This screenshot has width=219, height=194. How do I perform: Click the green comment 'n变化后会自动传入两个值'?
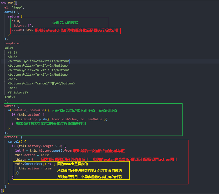(x=85, y=110)
